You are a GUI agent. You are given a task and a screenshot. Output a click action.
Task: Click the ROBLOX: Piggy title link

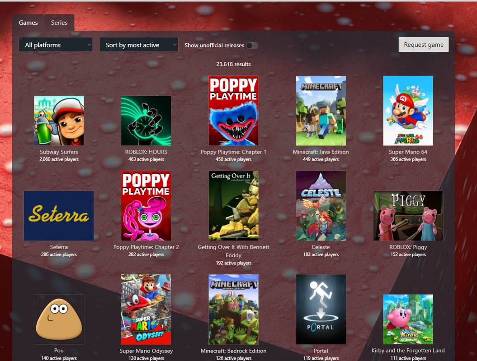coord(408,247)
